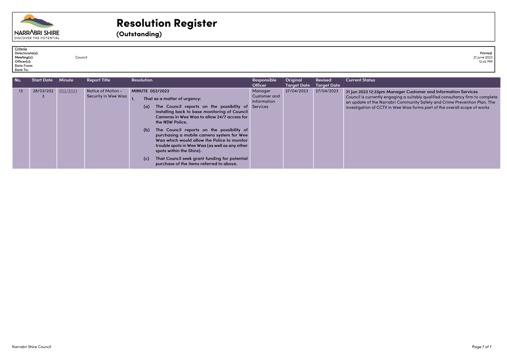This screenshot has height=359, width=507.
Task: Click the Narrabri Shire logo
Action: tap(37, 27)
